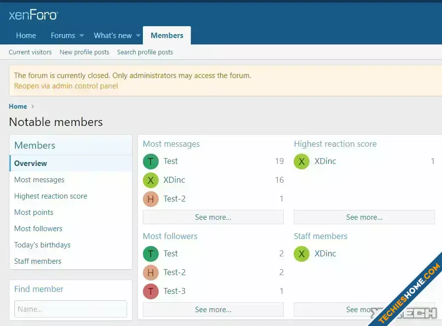Click Test-2's avatar under Most messages
442x326 pixels.
(151, 199)
